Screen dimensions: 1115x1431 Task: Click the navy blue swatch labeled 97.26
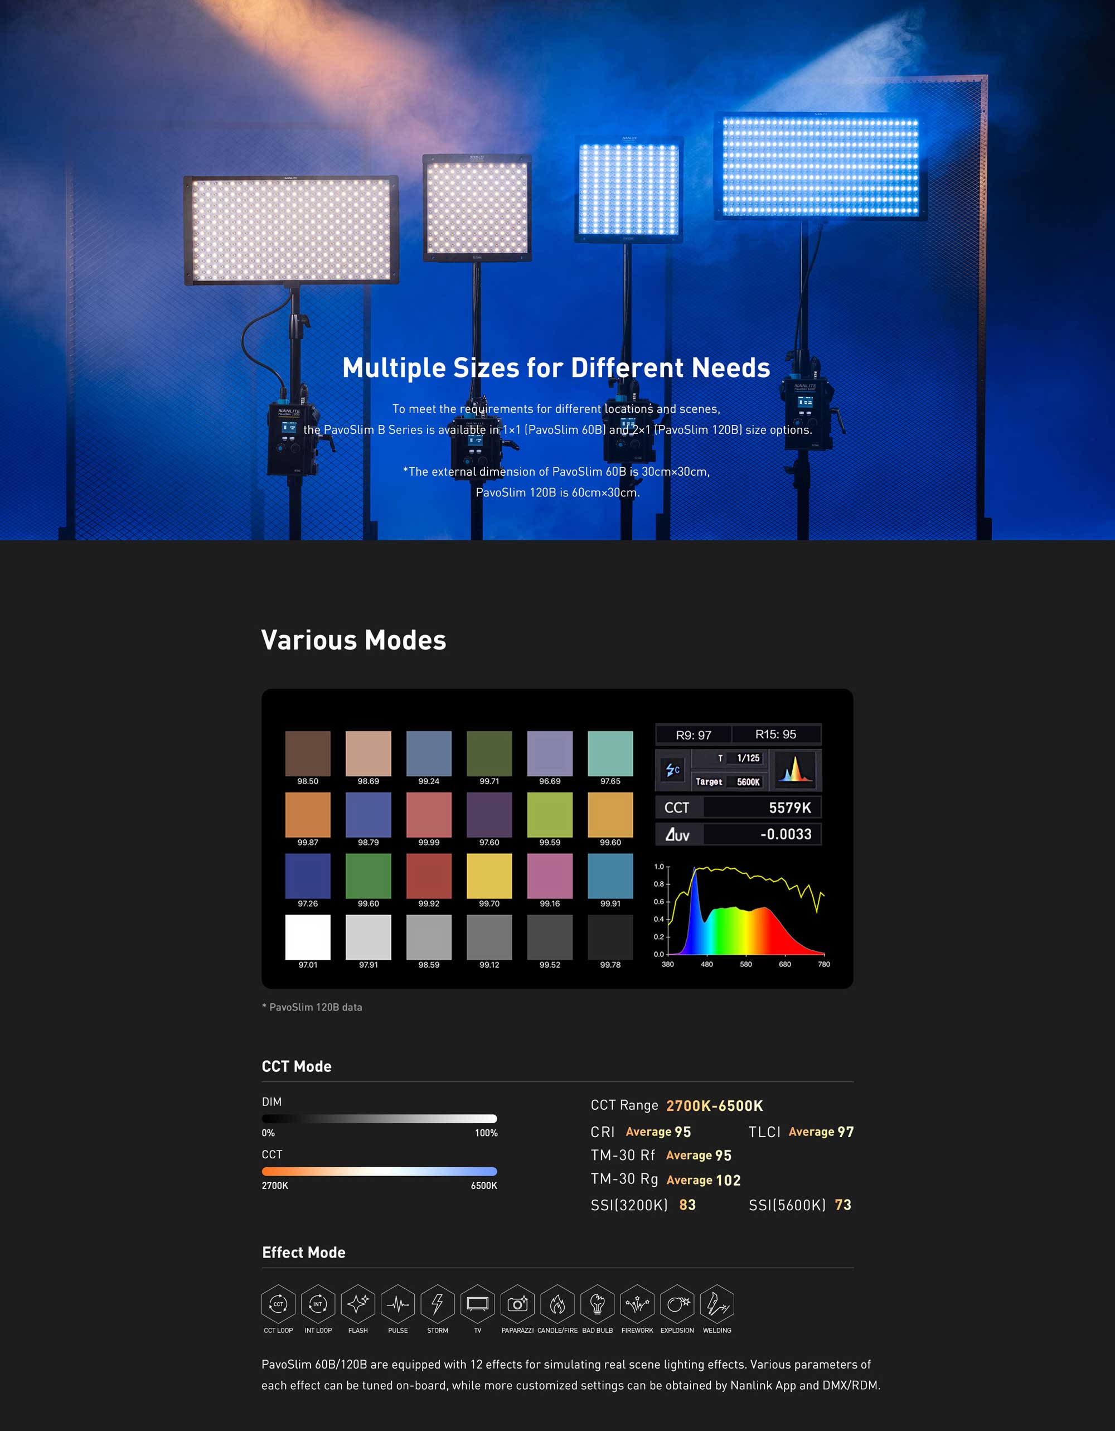click(308, 876)
